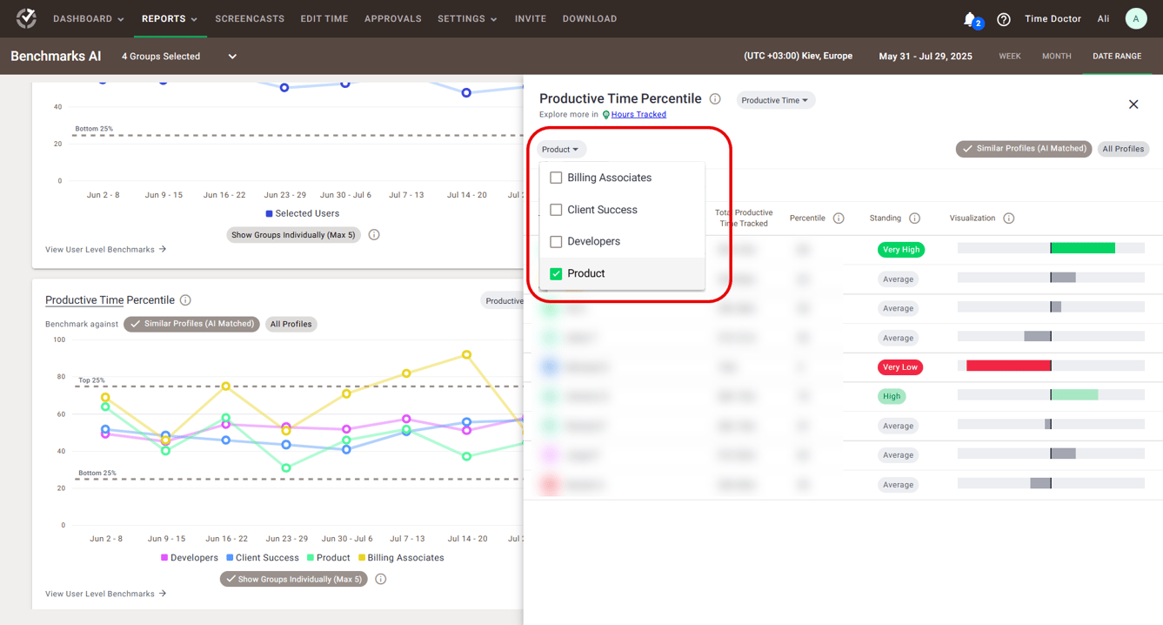Open the Productive Time metric dropdown in panel
1163x625 pixels.
[775, 100]
